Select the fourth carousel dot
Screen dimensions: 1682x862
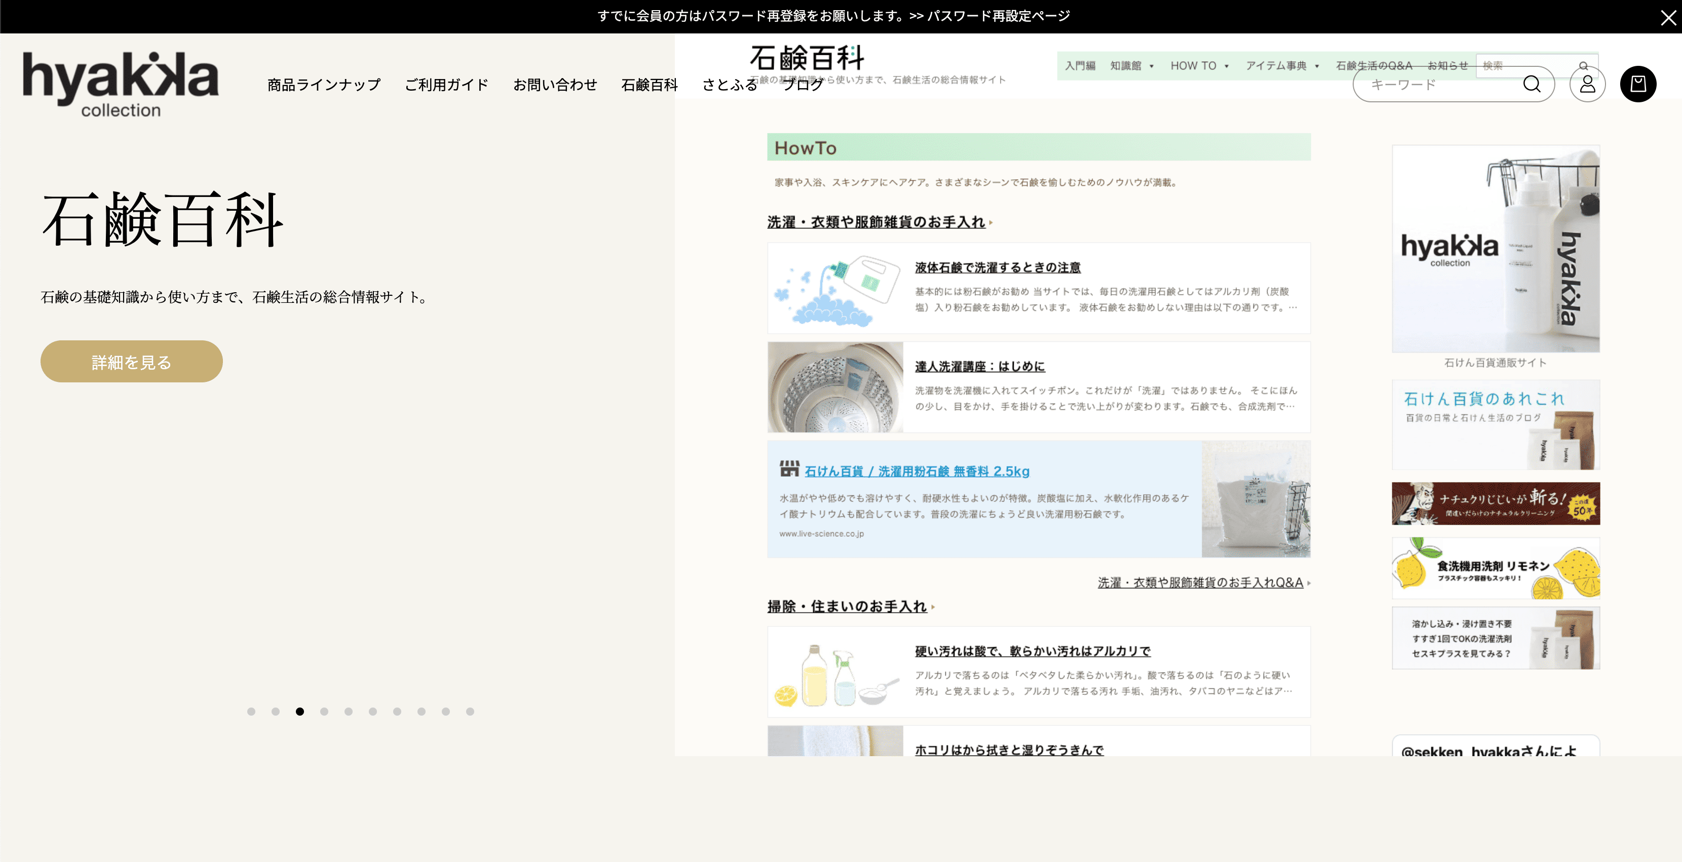point(324,711)
